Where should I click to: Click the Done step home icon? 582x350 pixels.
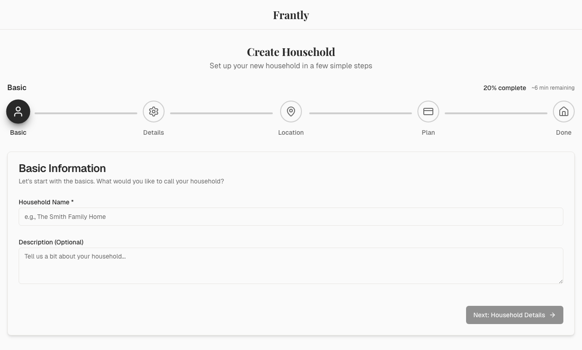pyautogui.click(x=564, y=112)
